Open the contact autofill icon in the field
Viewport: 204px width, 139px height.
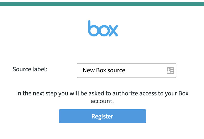pyautogui.click(x=171, y=71)
